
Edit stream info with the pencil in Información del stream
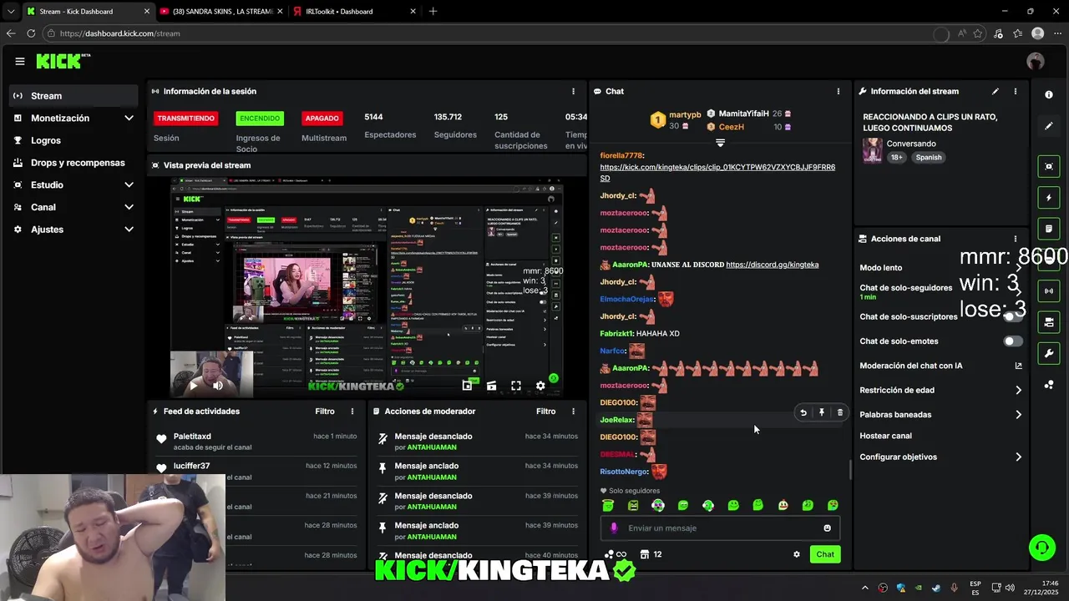(x=995, y=91)
